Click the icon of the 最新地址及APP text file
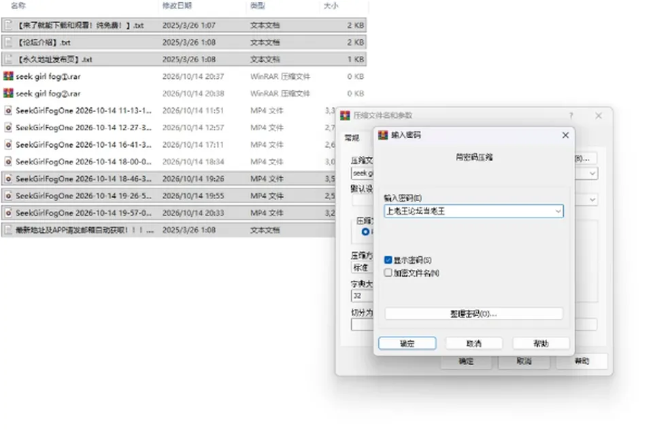This screenshot has width=653, height=433. [x=8, y=230]
